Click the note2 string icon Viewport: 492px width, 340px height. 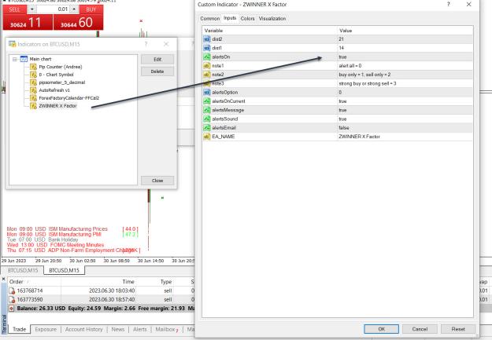pos(207,75)
